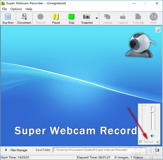Stop the recording
Viewport: 163px width, 160px height.
click(x=71, y=19)
